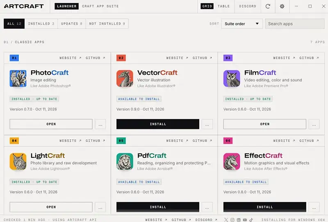
Task: Click the EffectCraft unicorn app icon
Action: pyautogui.click(x=232, y=161)
